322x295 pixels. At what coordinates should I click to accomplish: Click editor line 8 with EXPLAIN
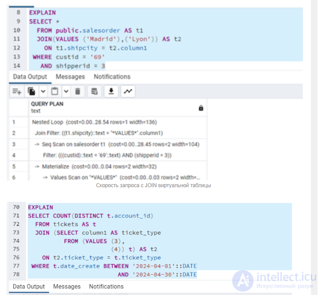pyautogui.click(x=43, y=13)
